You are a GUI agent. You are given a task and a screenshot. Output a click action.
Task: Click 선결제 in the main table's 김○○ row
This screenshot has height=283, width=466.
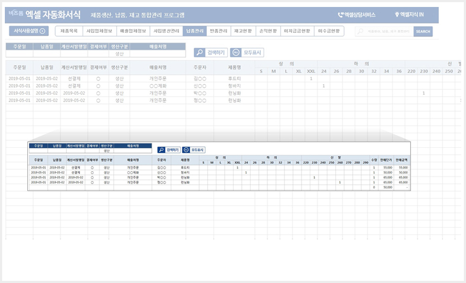click(74, 79)
